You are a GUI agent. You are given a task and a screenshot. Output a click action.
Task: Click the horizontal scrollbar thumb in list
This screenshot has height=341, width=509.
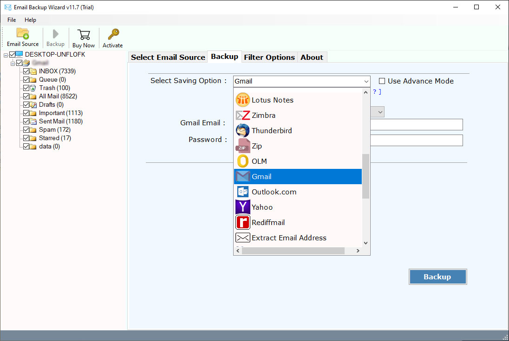[293, 251]
